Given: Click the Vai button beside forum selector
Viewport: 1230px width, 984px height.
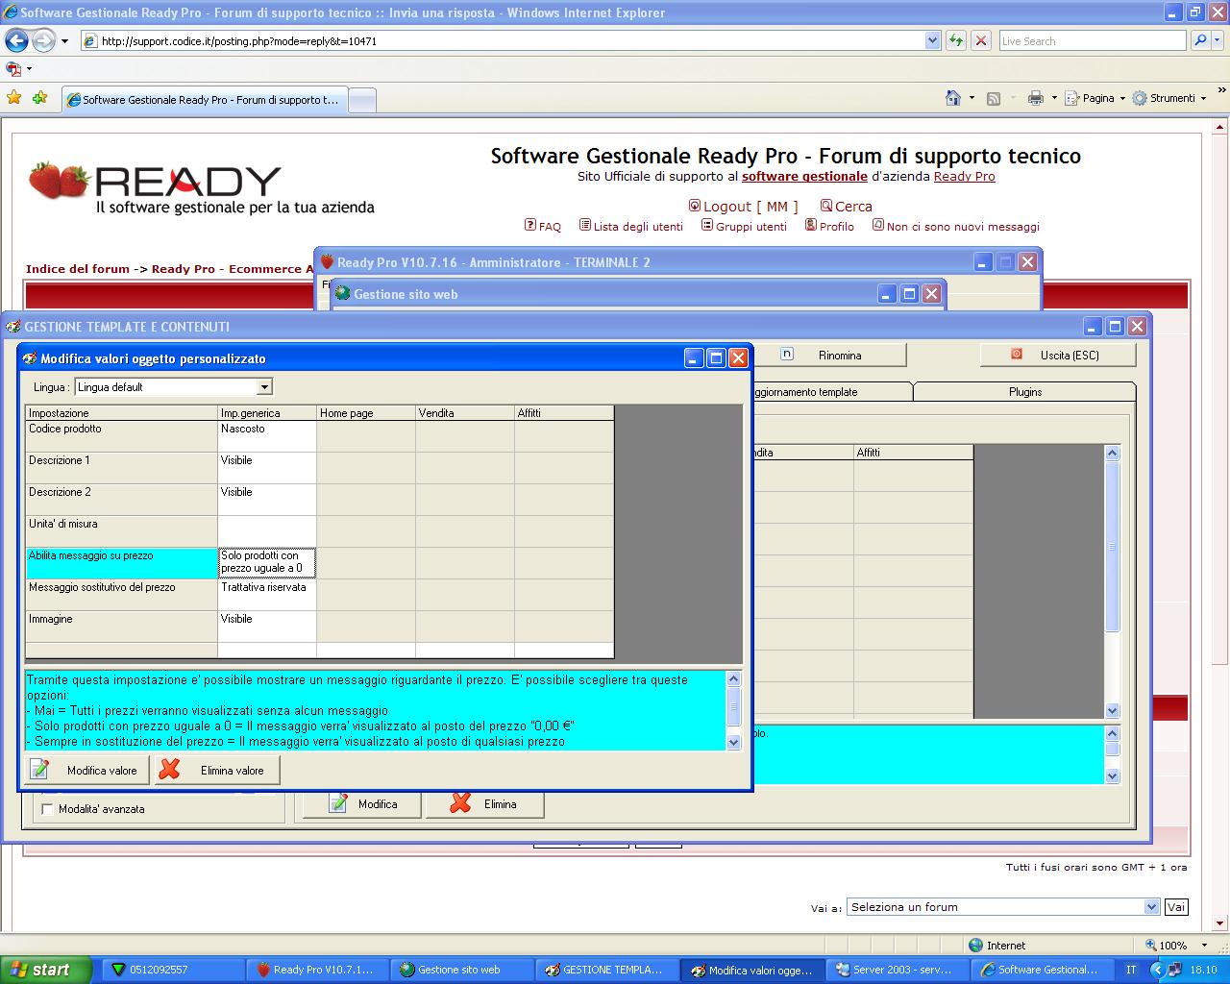Looking at the screenshot, I should (x=1176, y=907).
